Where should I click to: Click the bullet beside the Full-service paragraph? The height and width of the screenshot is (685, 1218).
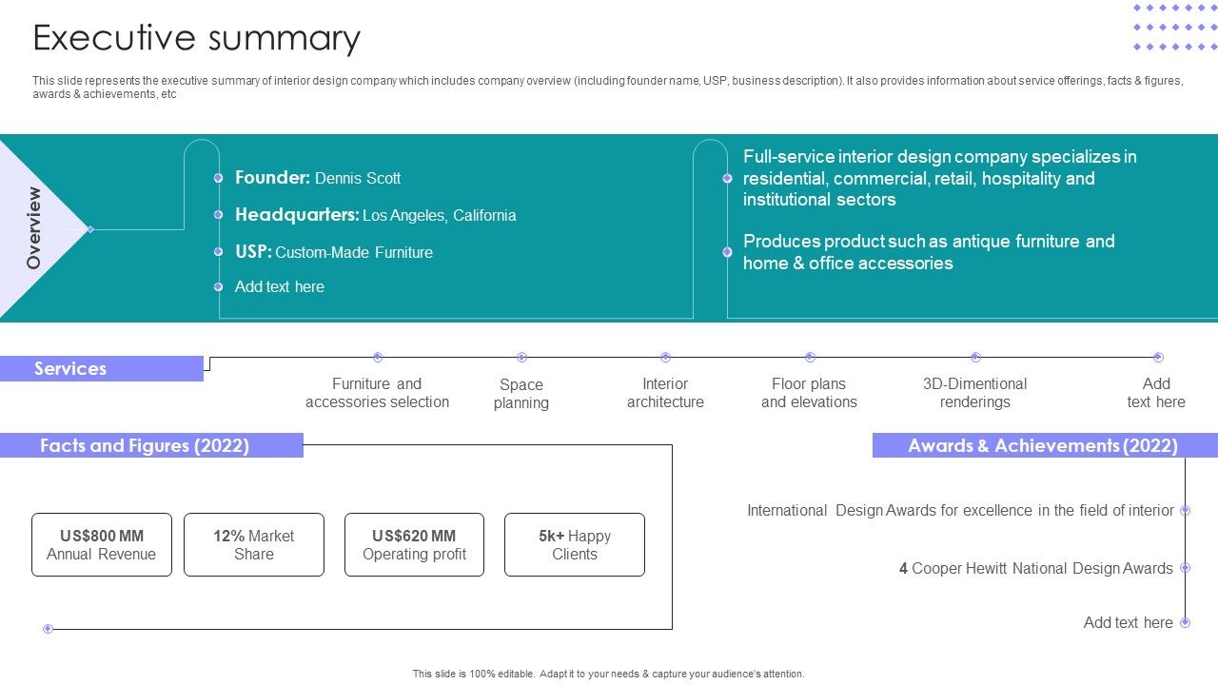click(x=727, y=178)
